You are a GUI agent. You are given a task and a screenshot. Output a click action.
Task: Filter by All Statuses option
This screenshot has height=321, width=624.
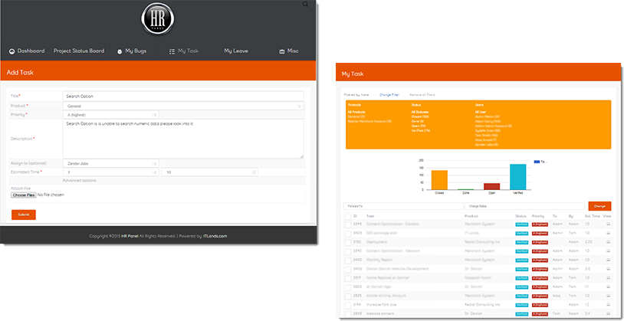pos(420,112)
